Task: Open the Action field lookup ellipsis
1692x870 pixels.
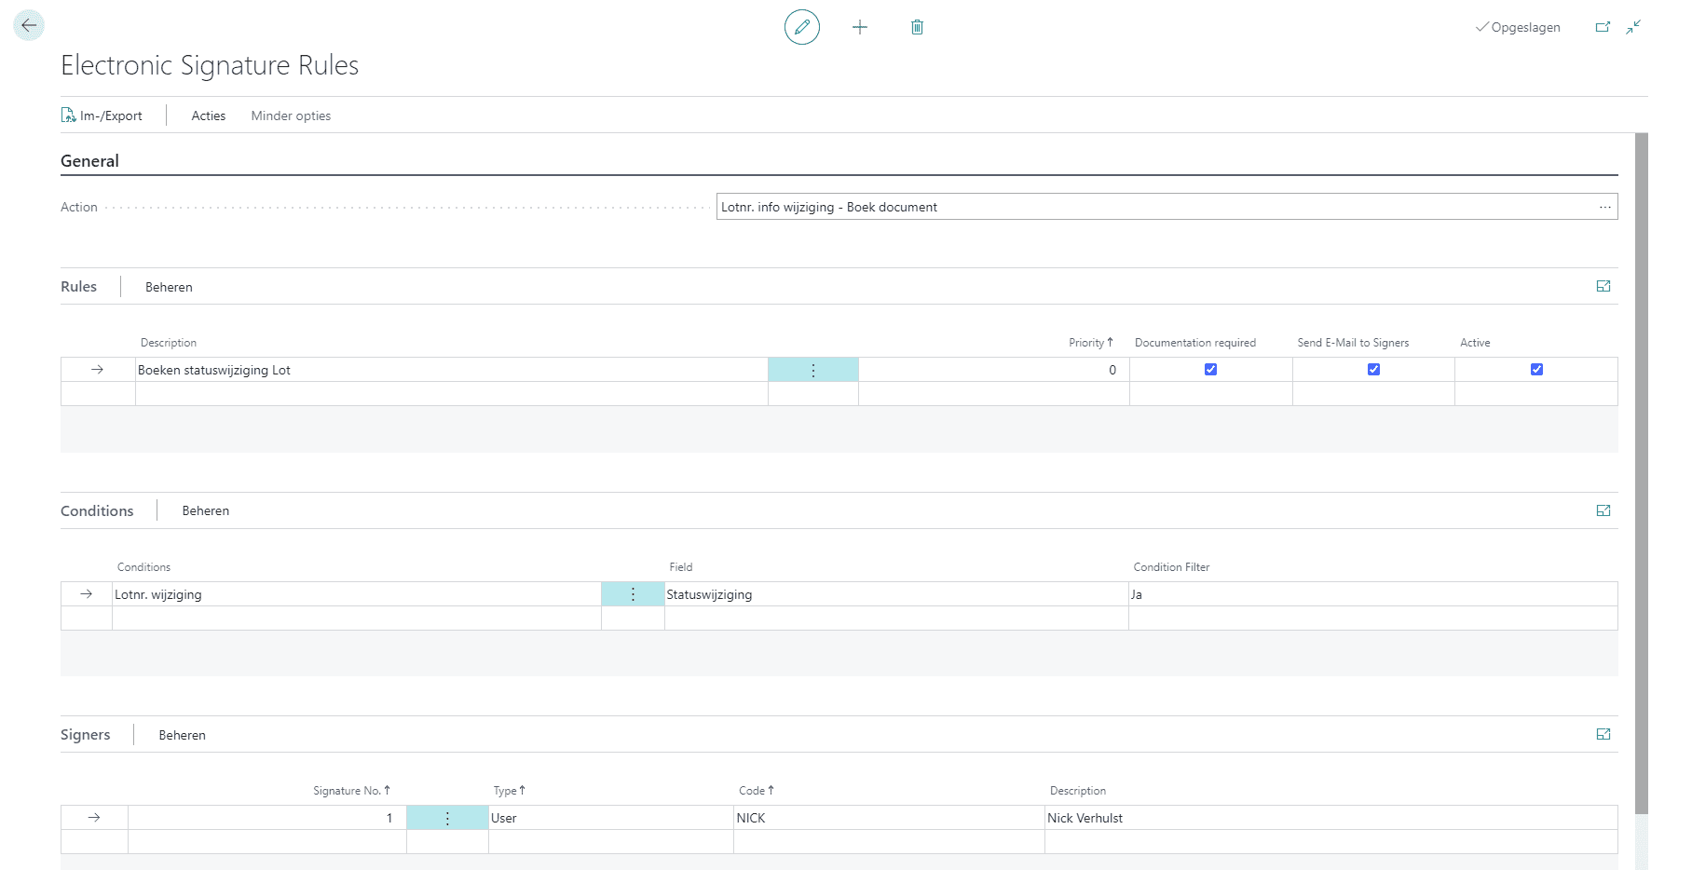Action: 1604,207
